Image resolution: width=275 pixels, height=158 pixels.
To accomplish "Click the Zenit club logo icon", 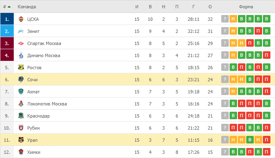I will [21, 31].
